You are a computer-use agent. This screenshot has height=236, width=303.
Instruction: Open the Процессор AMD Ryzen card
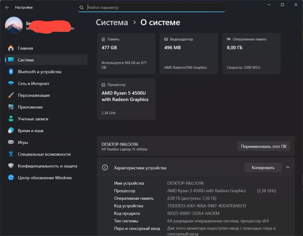pyautogui.click(x=126, y=99)
